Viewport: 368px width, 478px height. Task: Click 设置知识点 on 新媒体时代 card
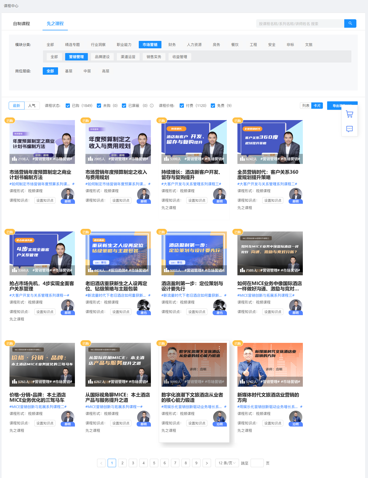(x=273, y=423)
